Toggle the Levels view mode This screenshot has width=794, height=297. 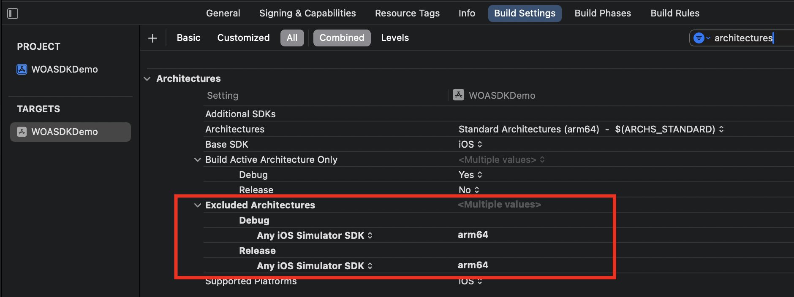394,38
